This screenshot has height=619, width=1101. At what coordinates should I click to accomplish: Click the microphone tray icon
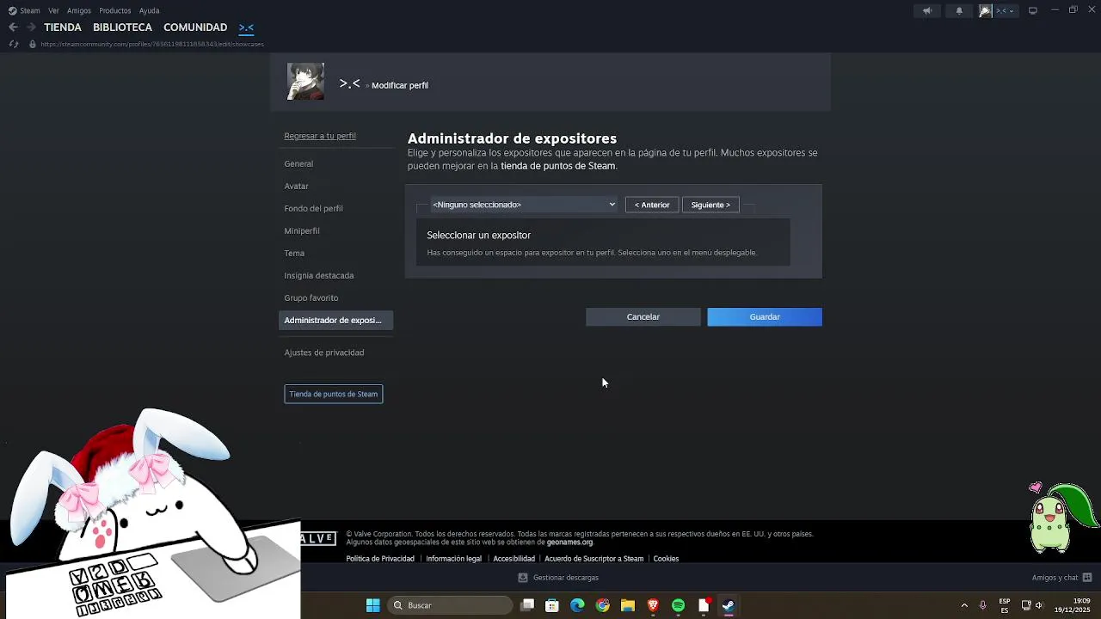[x=982, y=605]
